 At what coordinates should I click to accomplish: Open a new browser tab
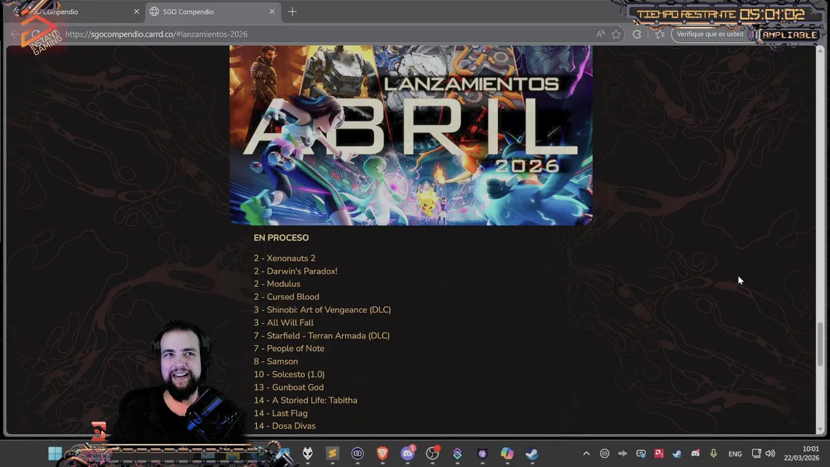pyautogui.click(x=292, y=12)
